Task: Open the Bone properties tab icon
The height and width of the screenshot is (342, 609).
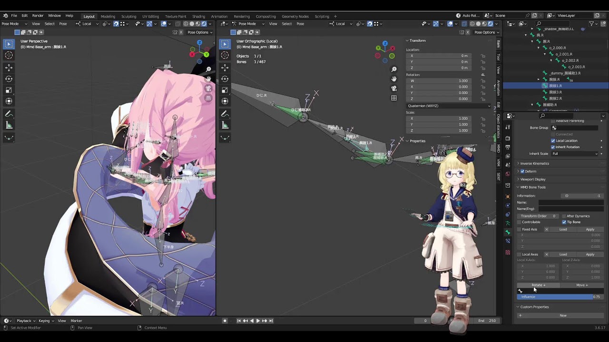Action: click(508, 232)
